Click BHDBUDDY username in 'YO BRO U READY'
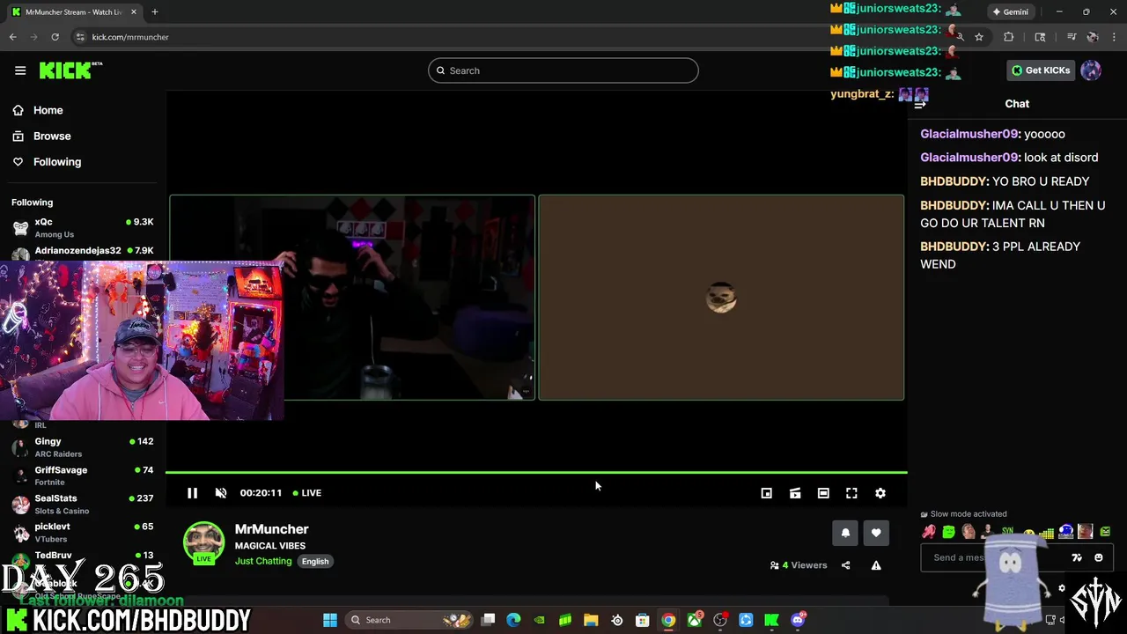This screenshot has width=1127, height=634. (x=954, y=181)
